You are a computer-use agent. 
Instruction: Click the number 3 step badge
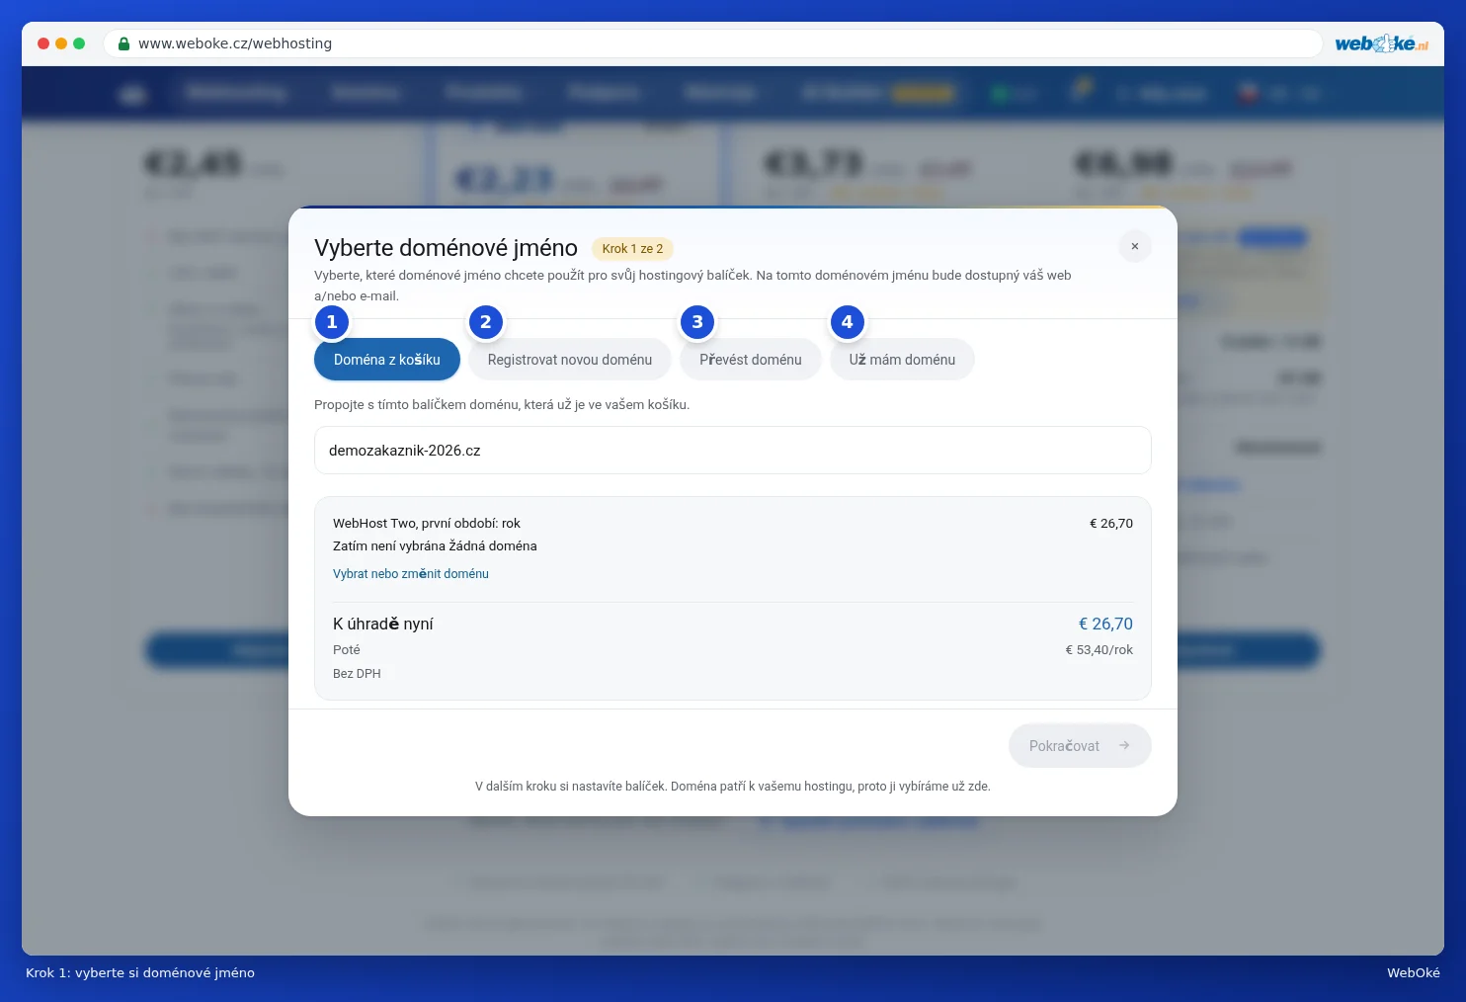[x=697, y=321]
